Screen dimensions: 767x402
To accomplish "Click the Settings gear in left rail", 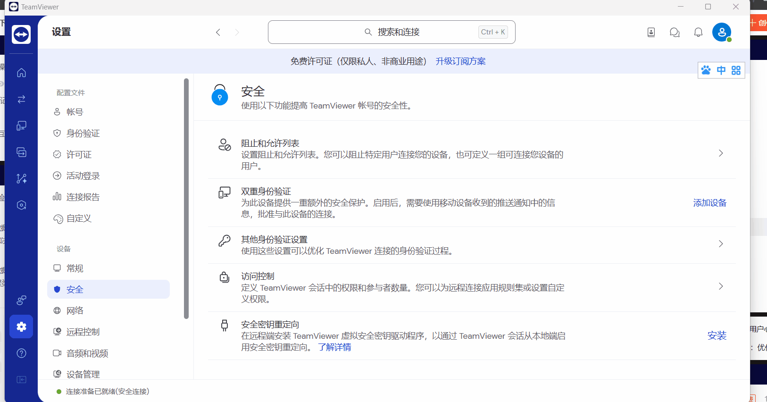I will click(x=21, y=327).
